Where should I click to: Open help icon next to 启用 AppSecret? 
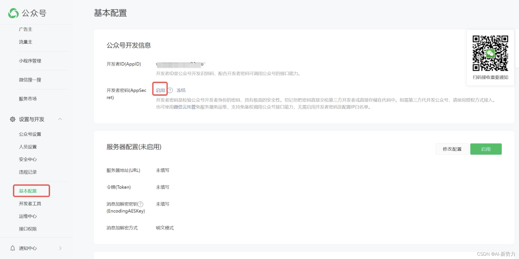(170, 90)
